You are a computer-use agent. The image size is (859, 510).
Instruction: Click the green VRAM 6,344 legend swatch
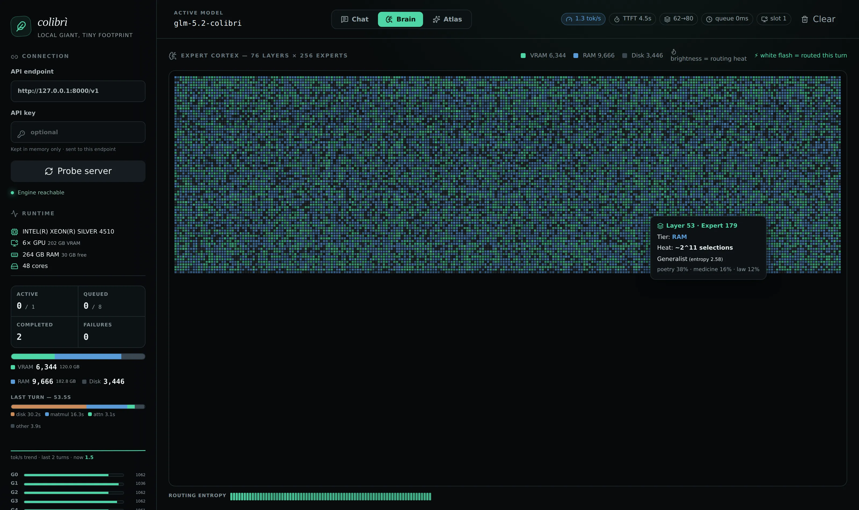click(523, 56)
